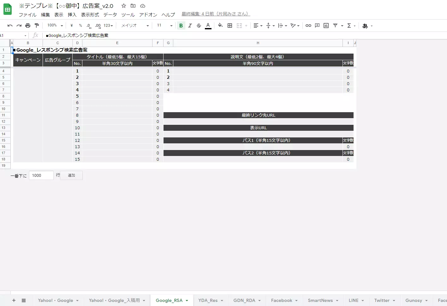The width and height of the screenshot is (447, 306).
Task: Open the horizontal align dropdown
Action: [x=258, y=26]
